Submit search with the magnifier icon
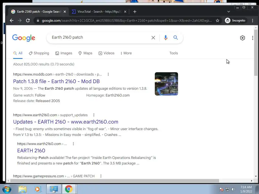Screen dimensions: 259x194 coord(176,38)
